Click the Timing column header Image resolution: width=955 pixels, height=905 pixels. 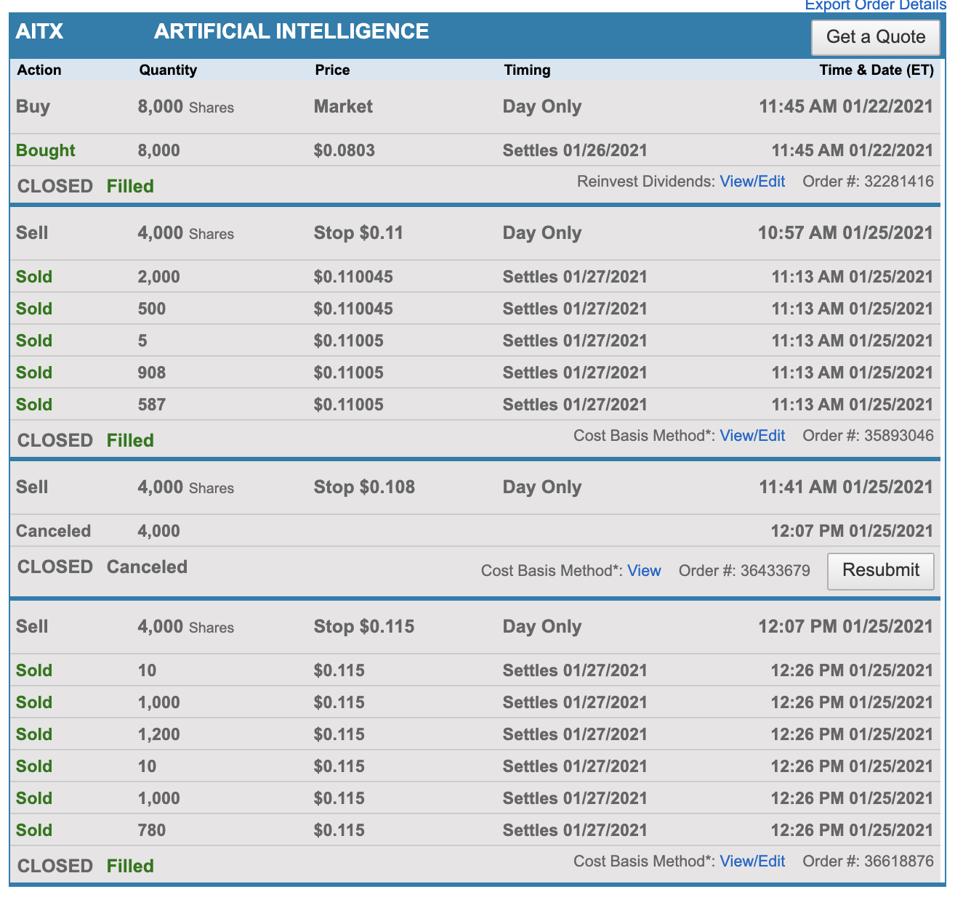pyautogui.click(x=527, y=70)
